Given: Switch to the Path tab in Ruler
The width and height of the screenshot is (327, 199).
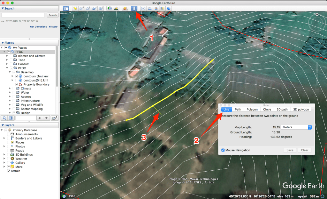Looking at the screenshot, I should tap(238, 110).
